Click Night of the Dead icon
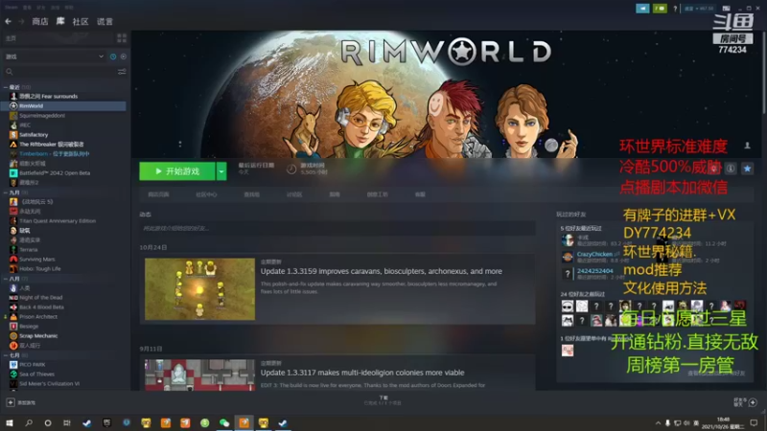 [x=13, y=298]
